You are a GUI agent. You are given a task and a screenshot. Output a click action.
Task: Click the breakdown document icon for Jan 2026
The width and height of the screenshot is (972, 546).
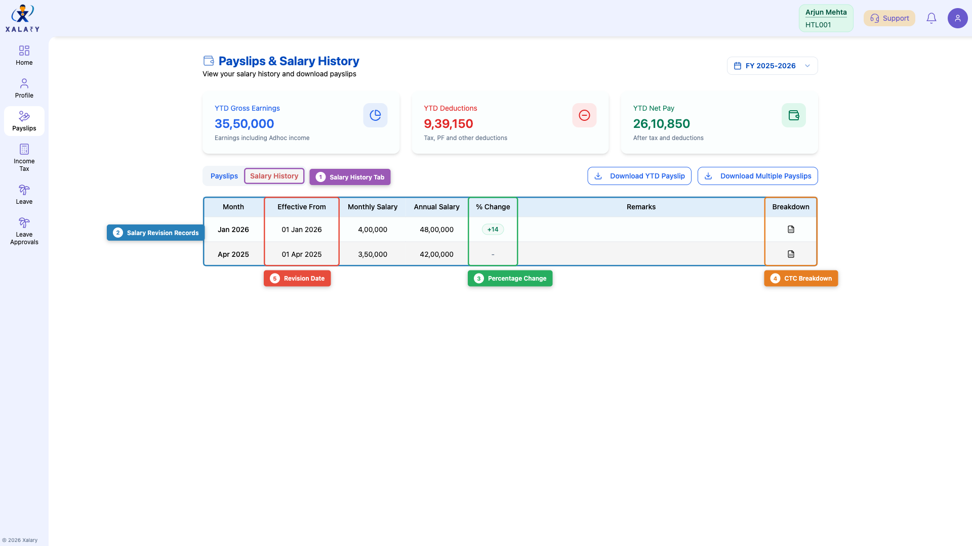pyautogui.click(x=791, y=229)
